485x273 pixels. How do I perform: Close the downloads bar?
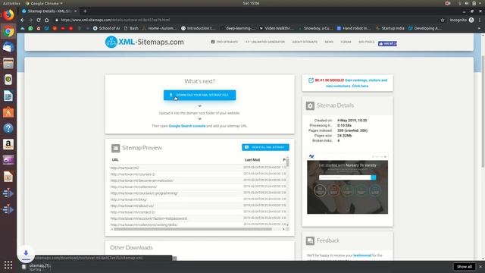(480, 266)
